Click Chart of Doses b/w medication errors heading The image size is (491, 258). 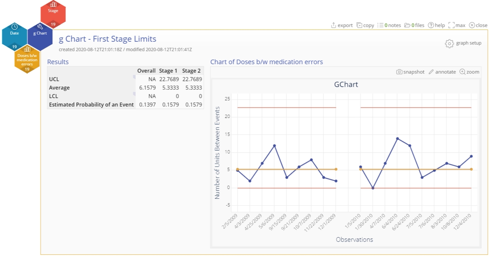tap(266, 62)
